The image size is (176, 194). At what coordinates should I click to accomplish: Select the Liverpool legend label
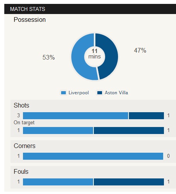click(x=79, y=93)
